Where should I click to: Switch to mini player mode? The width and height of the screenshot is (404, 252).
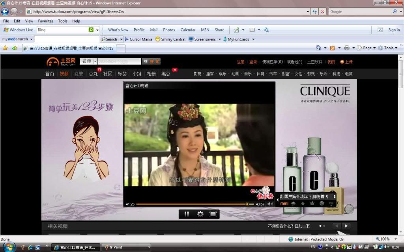[x=284, y=204]
